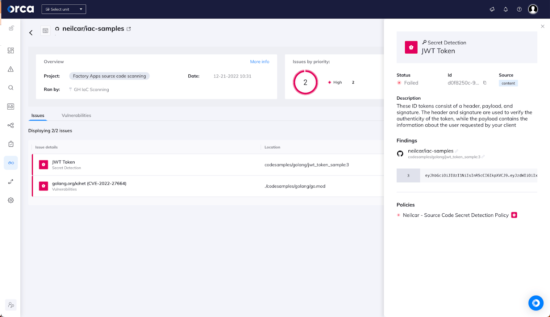Switch to the Vulnerabilities tab
This screenshot has width=550, height=317.
coord(76,115)
